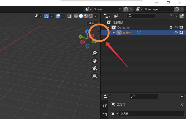186x119 pixels.
Task: Expand sidebar with small arrow tab
Action: [x=99, y=31]
